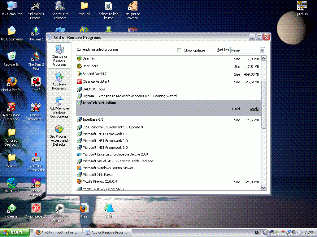Enable the Show updates checkbox

(x=179, y=50)
